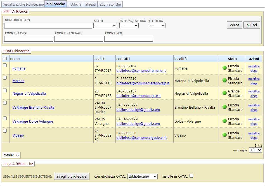Open the Valdadige Brentino Rivalta library link

click(x=33, y=108)
